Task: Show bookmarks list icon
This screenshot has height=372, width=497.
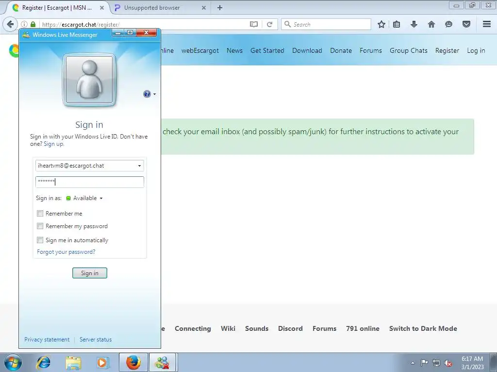Action: (397, 24)
